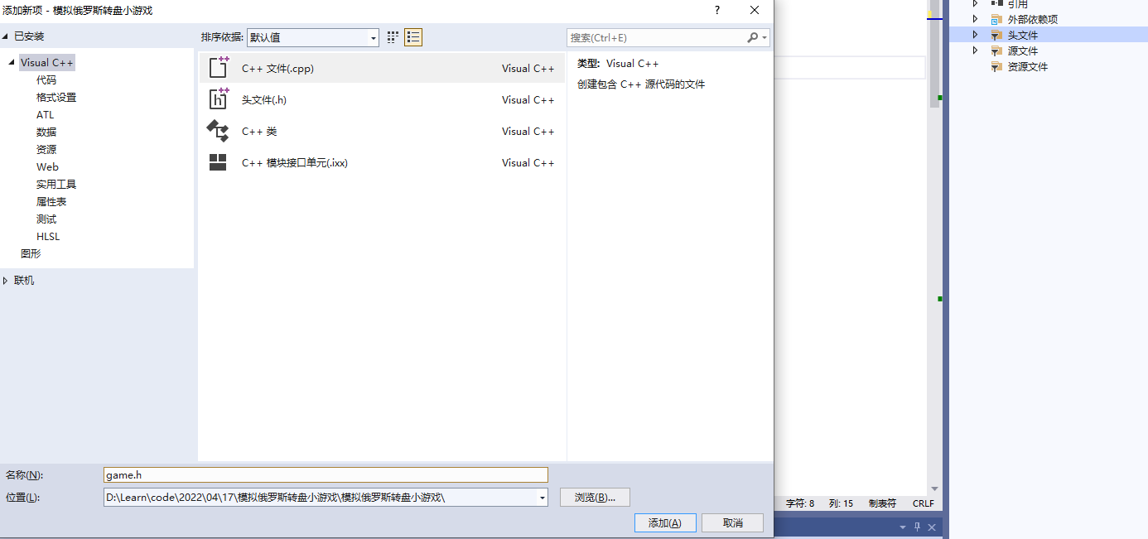The height and width of the screenshot is (539, 1148).
Task: Expand 源文件 node in Solution Explorer
Action: (x=976, y=51)
